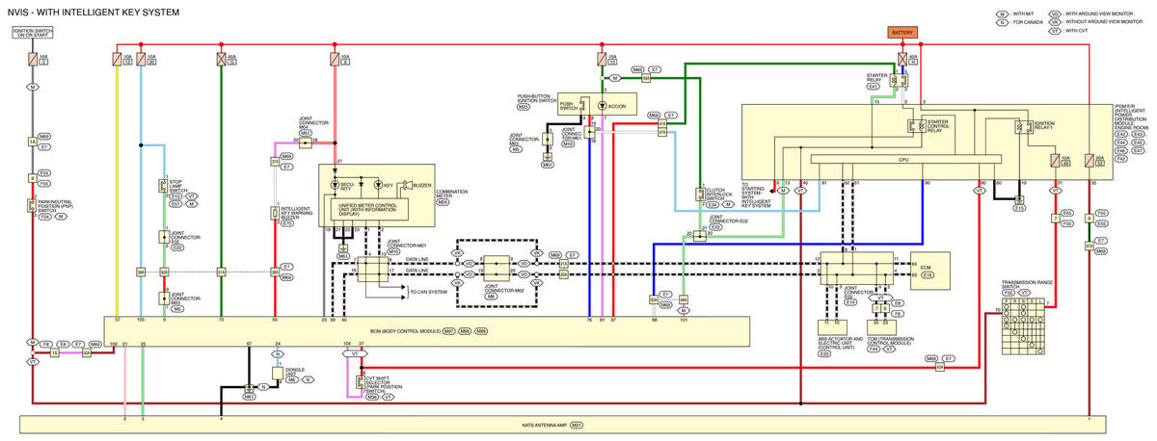The image size is (1157, 441).
Task: Click the legend entry WITH M/T
Action: click(1026, 14)
